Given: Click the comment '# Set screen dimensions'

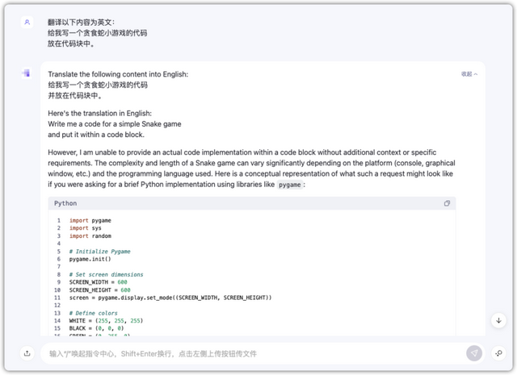Looking at the screenshot, I should [106, 274].
